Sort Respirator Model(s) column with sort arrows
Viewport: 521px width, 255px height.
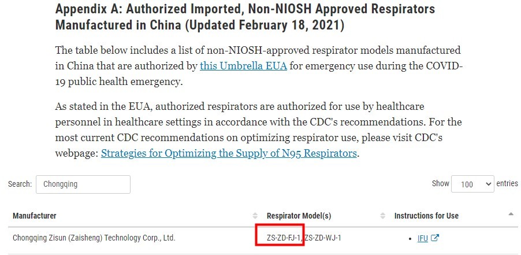pos(382,216)
